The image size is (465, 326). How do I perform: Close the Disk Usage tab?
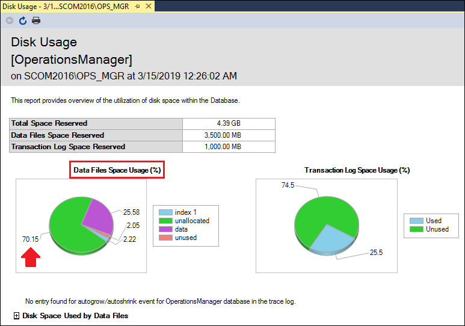pyautogui.click(x=149, y=6)
